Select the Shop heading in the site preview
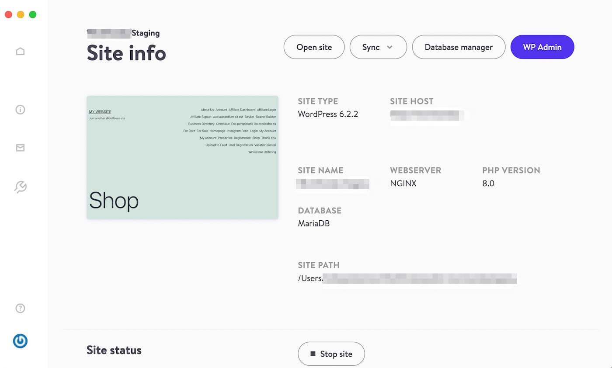 [x=114, y=201]
